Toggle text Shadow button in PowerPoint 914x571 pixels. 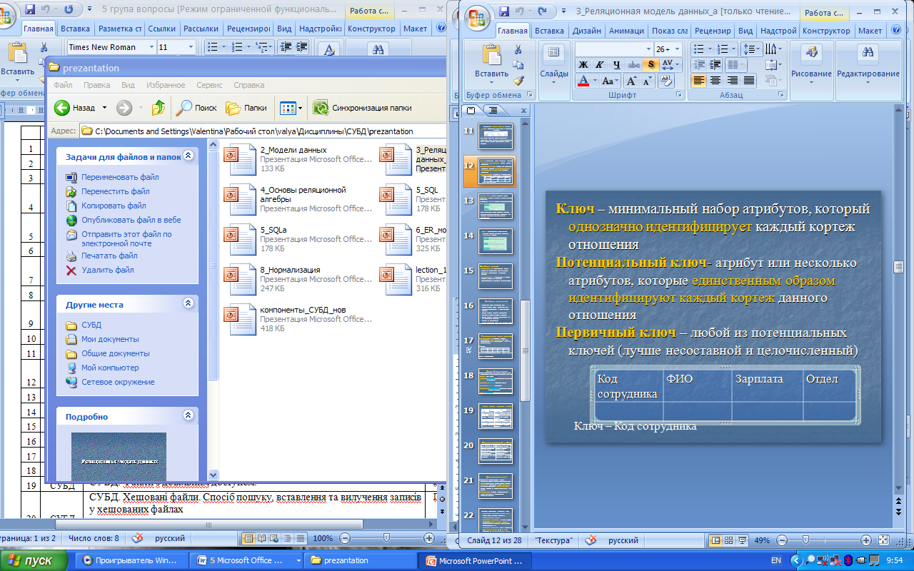[650, 65]
